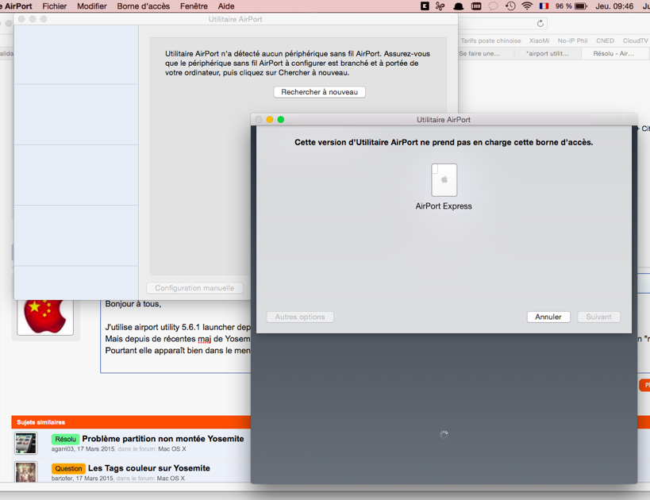Click the green Résolu tag
Image resolution: width=650 pixels, height=500 pixels.
tap(66, 439)
